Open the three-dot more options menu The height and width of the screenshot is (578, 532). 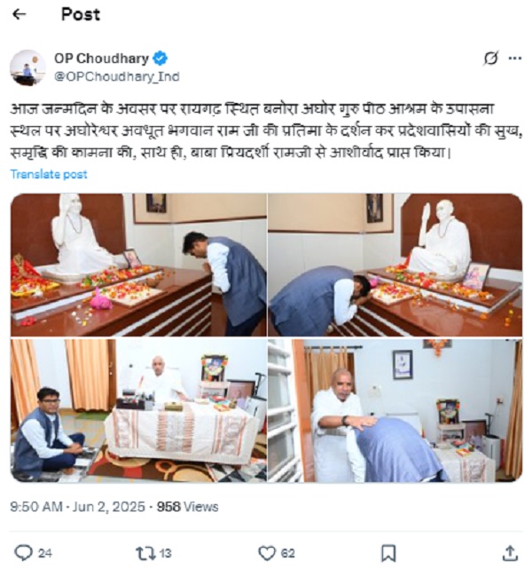pyautogui.click(x=514, y=59)
